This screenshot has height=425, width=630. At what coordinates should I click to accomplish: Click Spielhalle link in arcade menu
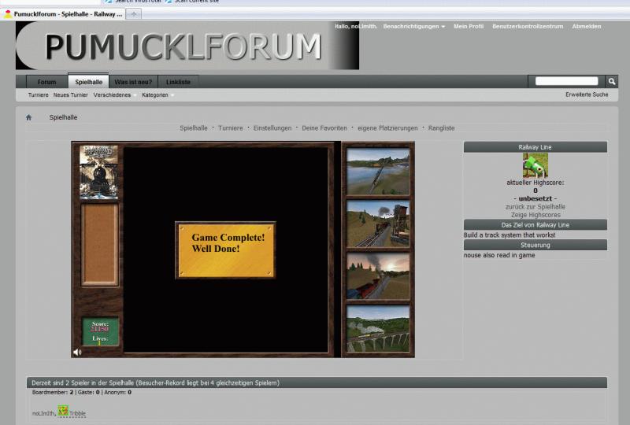coord(193,128)
